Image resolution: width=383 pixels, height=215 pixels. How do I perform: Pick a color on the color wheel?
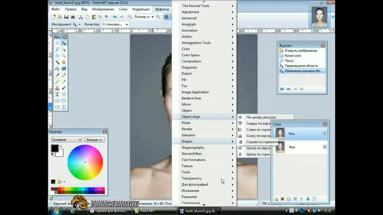tap(85, 162)
